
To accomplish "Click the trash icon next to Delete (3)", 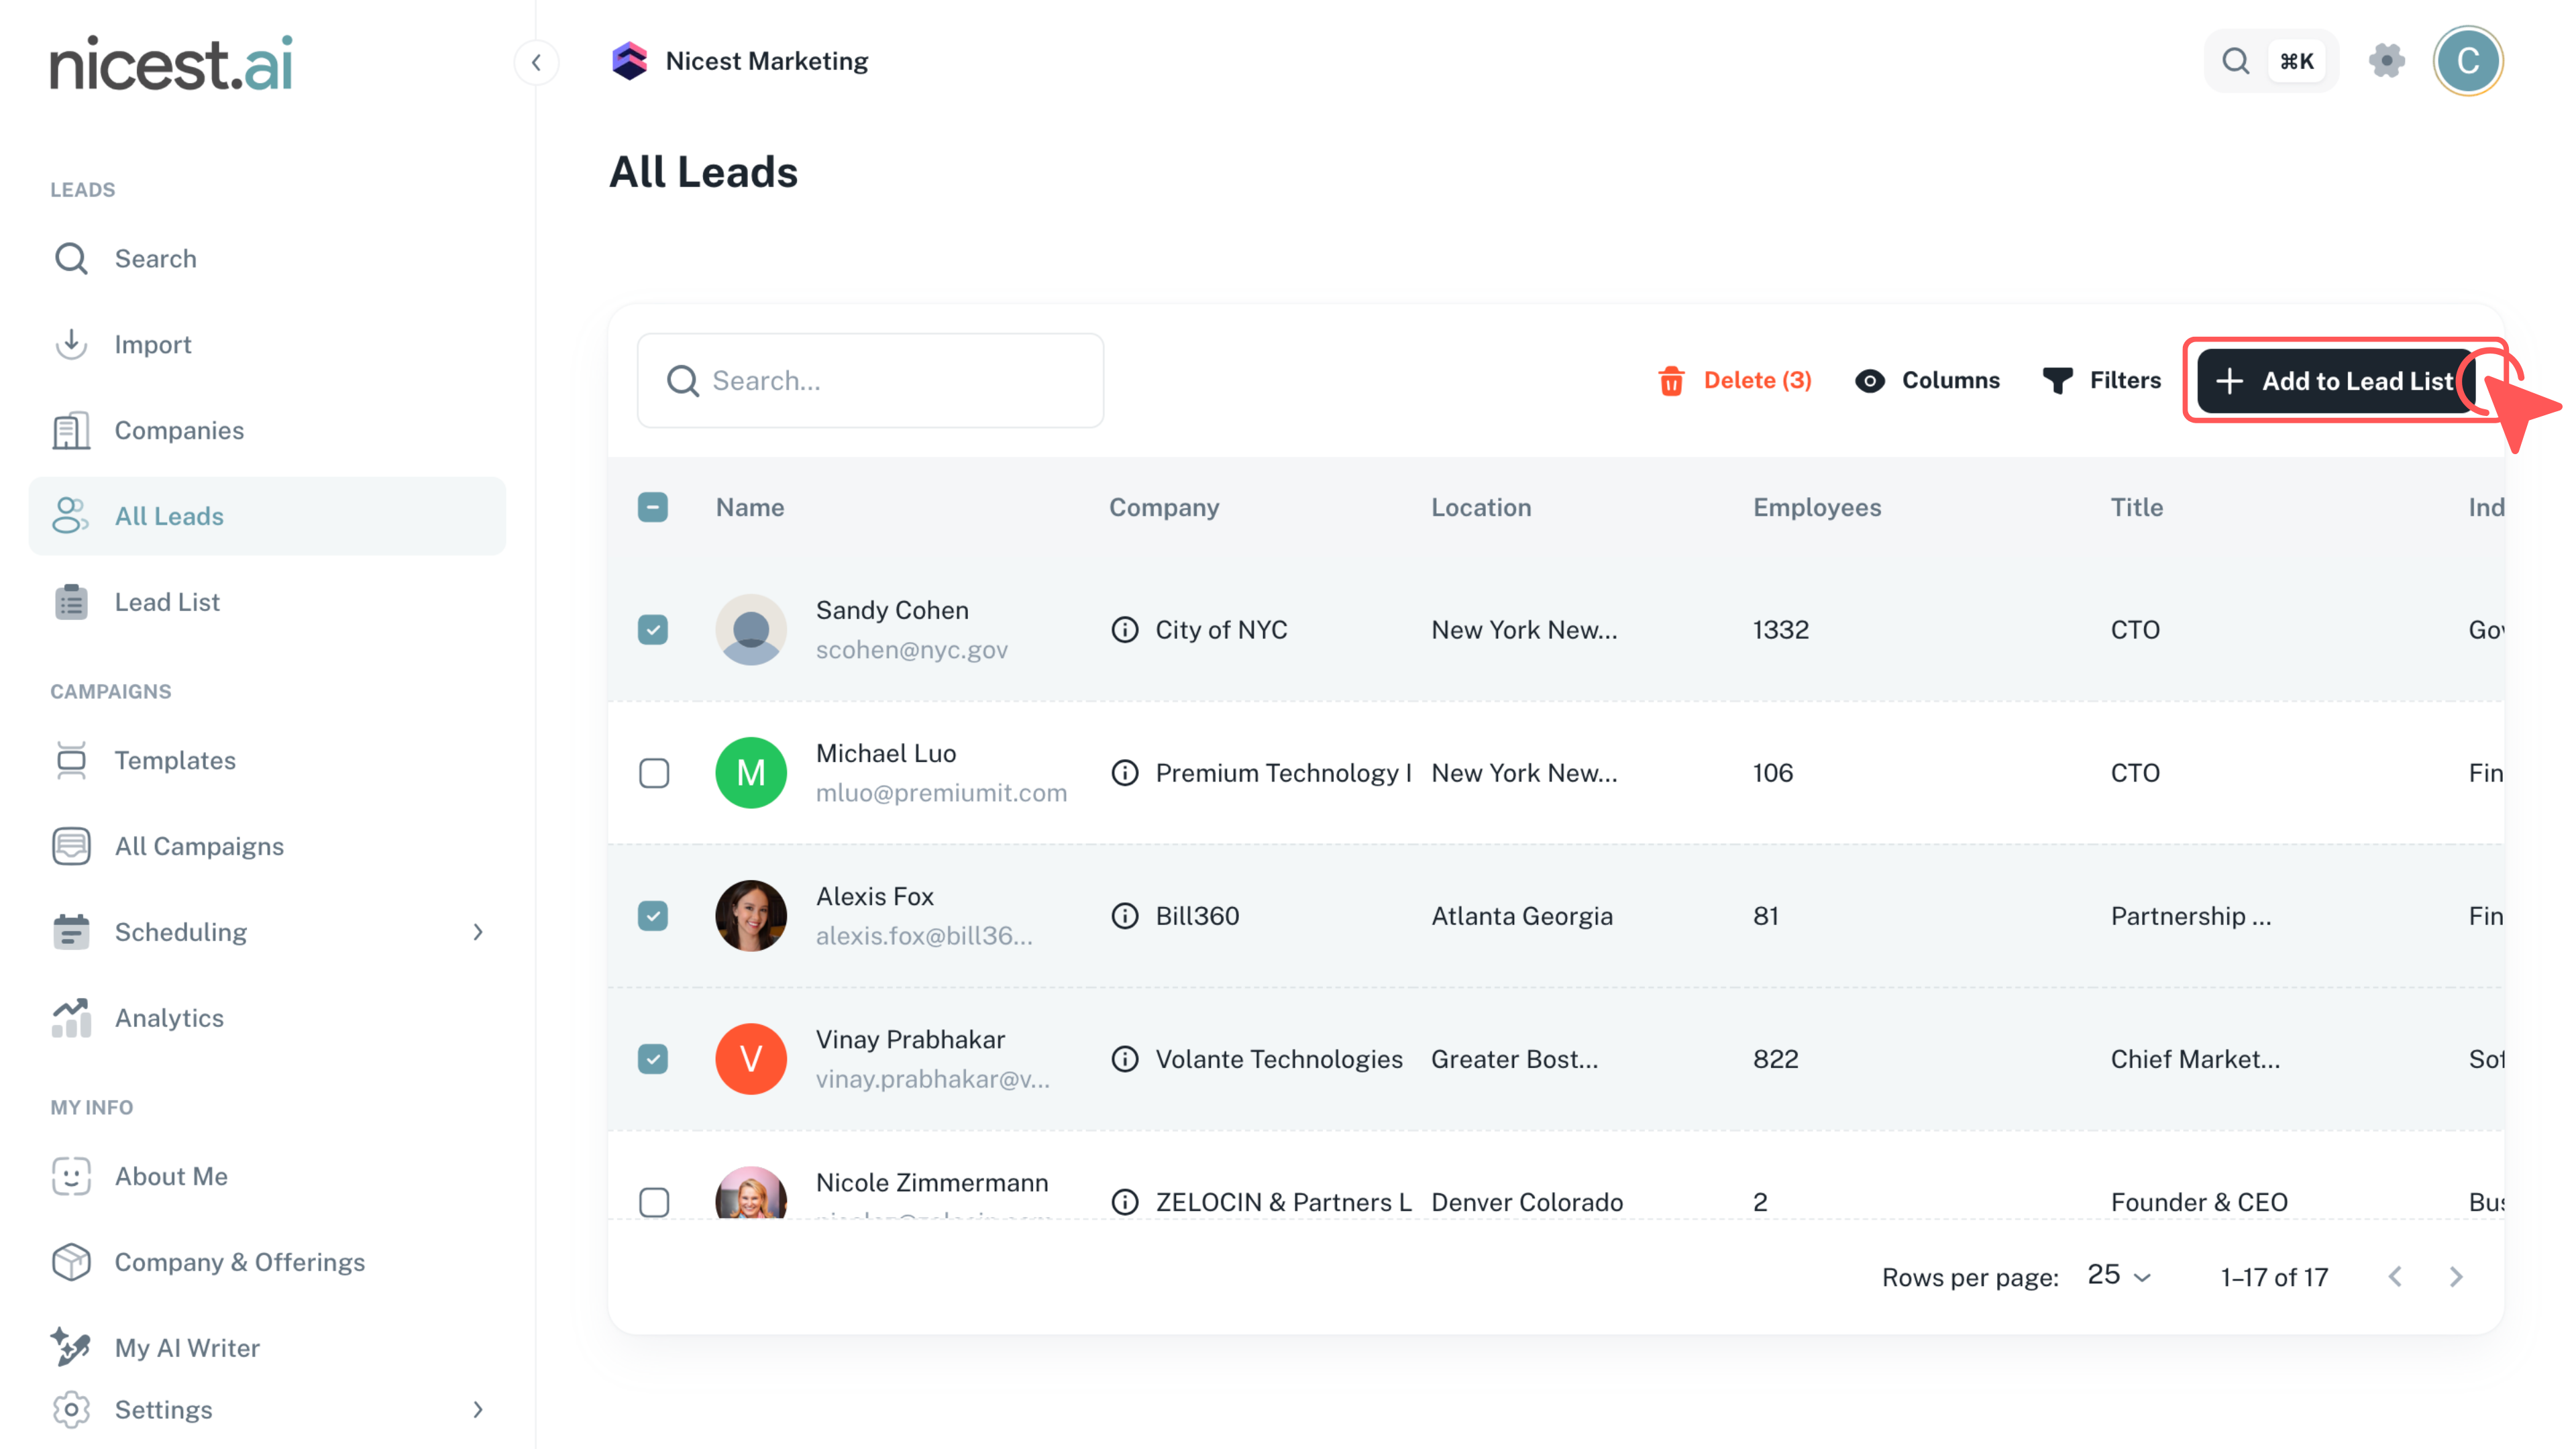I will [x=1671, y=381].
